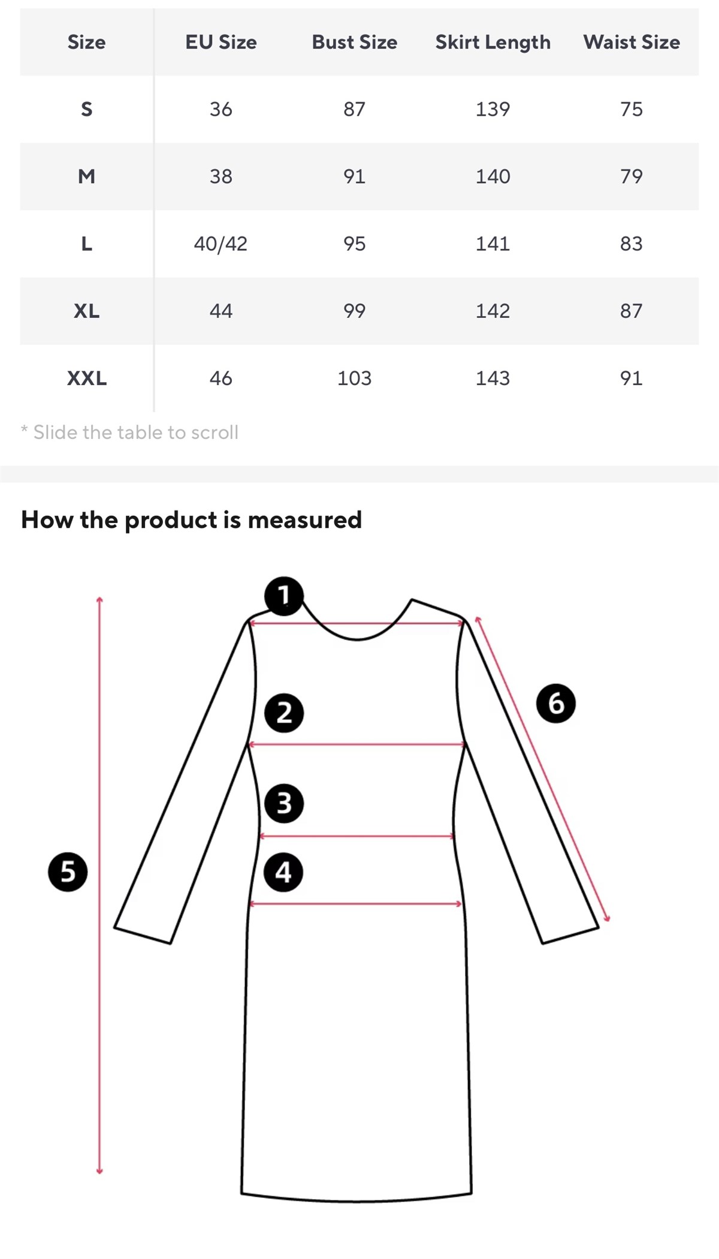Screen dimensions: 719x1259
Task: Select the number 6 sleeve measurement marker
Action: 555,702
